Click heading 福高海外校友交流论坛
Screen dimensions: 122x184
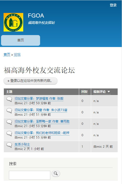tap(39, 70)
